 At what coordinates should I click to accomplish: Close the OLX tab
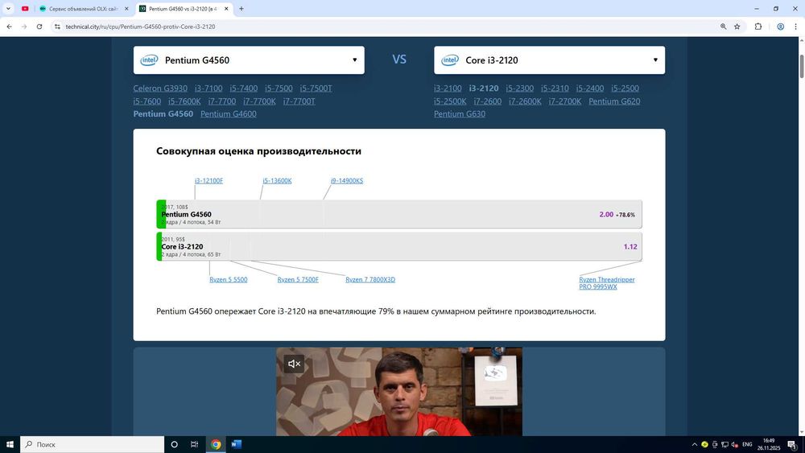pyautogui.click(x=126, y=9)
